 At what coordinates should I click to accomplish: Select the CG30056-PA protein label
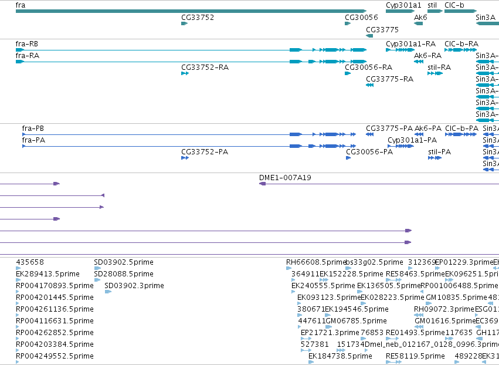click(x=369, y=152)
